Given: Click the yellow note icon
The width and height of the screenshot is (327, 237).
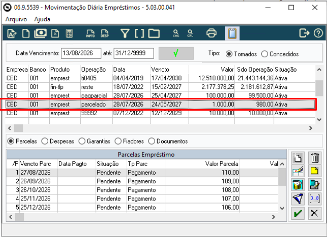Looking at the screenshot, I should (x=315, y=171).
